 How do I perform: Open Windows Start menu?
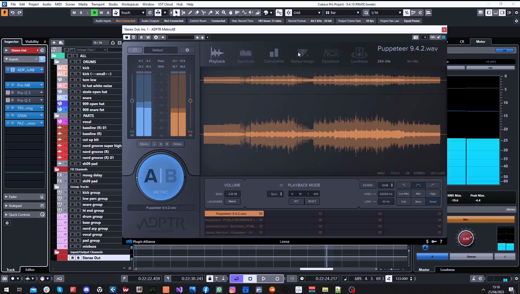coord(6,290)
